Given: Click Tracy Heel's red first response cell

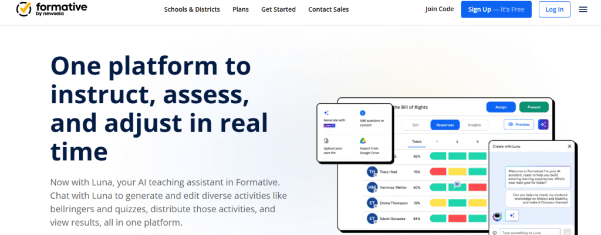Looking at the screenshot, I should [x=438, y=172].
